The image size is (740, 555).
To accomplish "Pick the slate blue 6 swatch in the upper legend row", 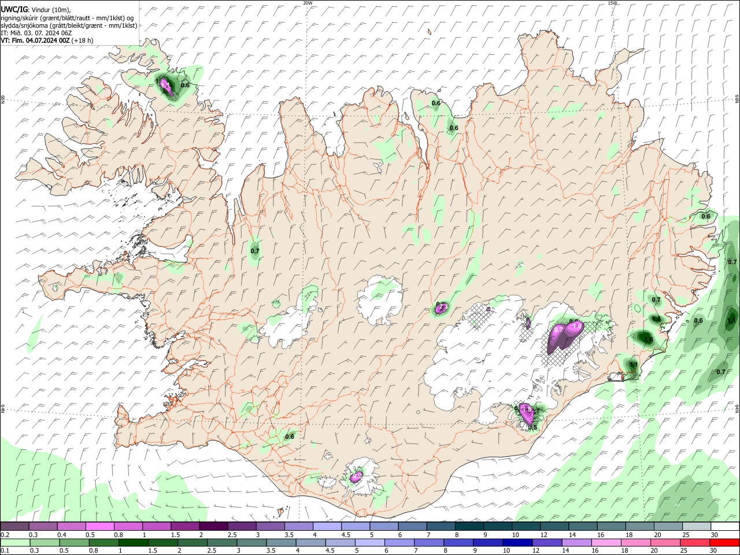I will (x=412, y=527).
